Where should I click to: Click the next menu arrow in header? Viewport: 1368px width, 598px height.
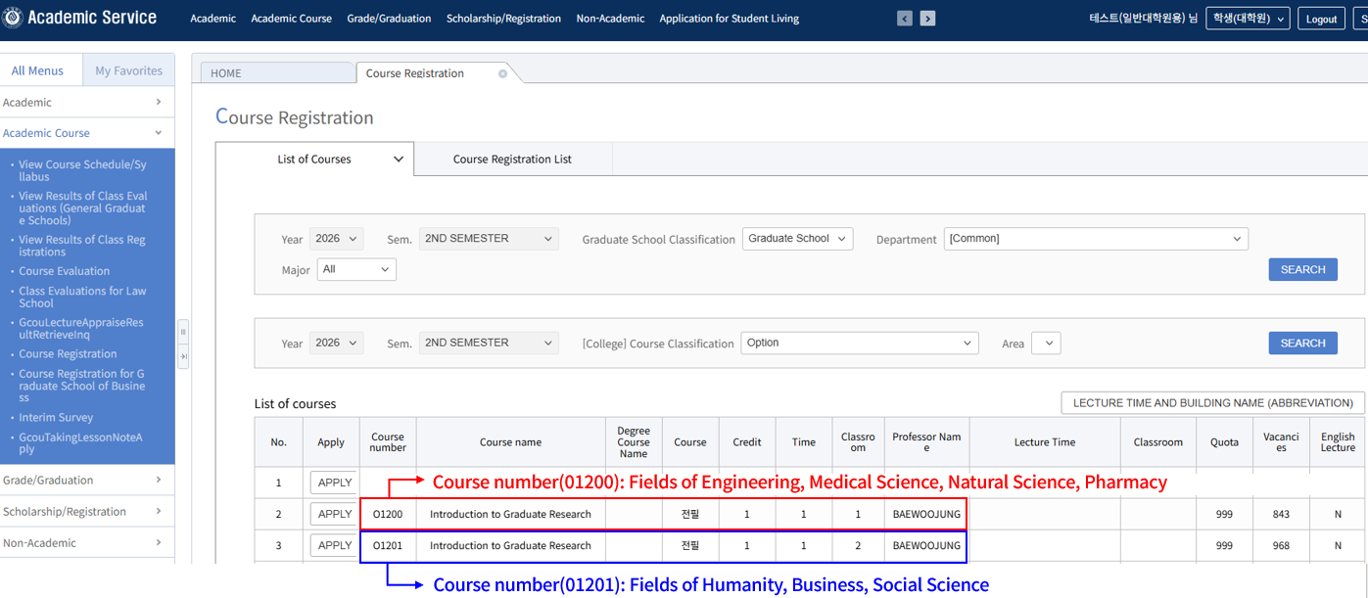[927, 19]
